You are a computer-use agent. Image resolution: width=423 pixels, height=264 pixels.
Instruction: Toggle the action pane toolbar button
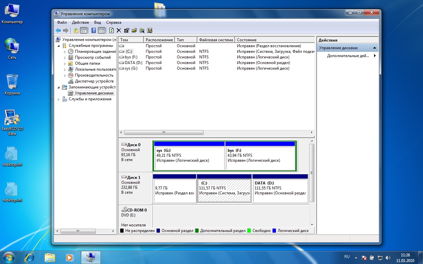102,30
